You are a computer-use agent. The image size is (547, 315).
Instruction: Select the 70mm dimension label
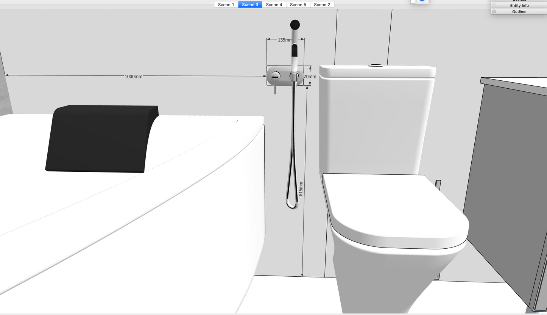[310, 77]
